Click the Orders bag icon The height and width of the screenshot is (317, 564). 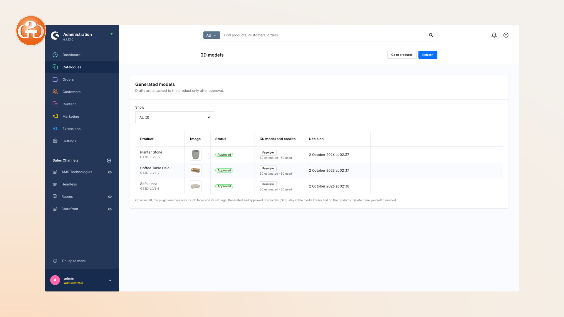[55, 79]
